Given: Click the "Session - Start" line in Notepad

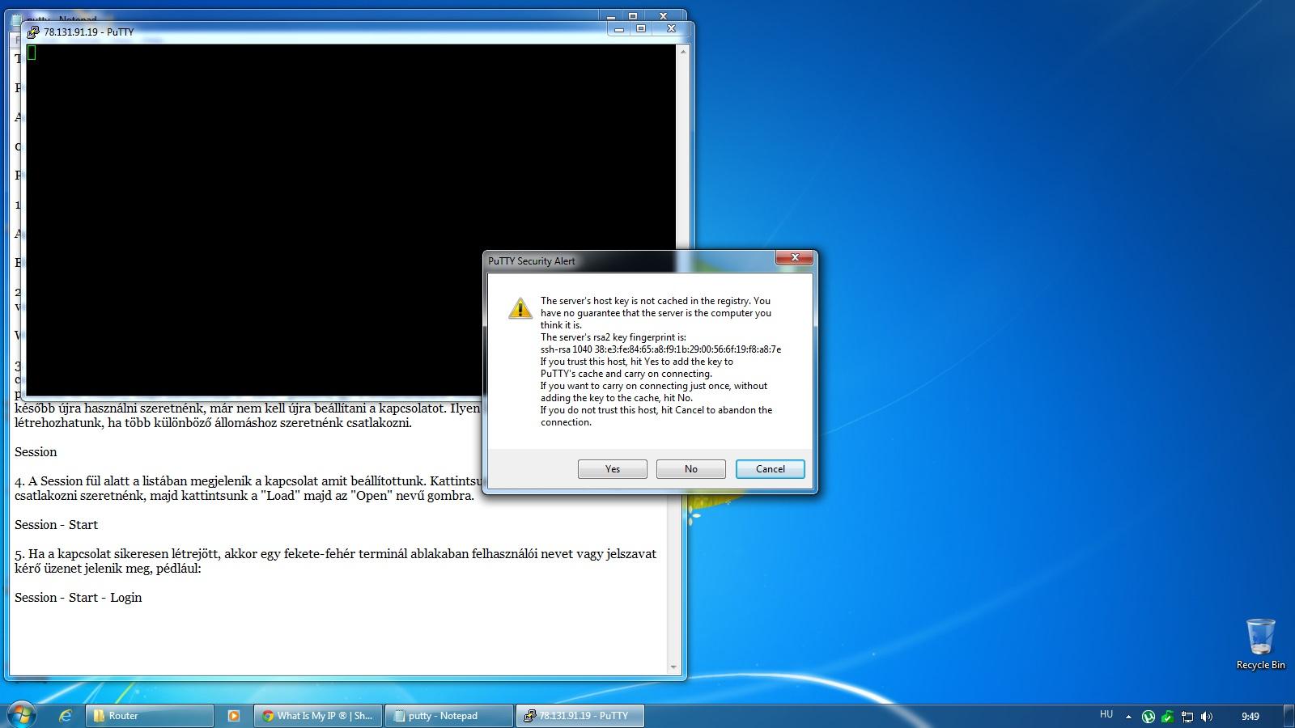Looking at the screenshot, I should coord(56,525).
